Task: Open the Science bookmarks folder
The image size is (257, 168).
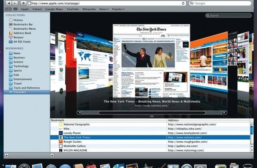Action: pos(18,62)
